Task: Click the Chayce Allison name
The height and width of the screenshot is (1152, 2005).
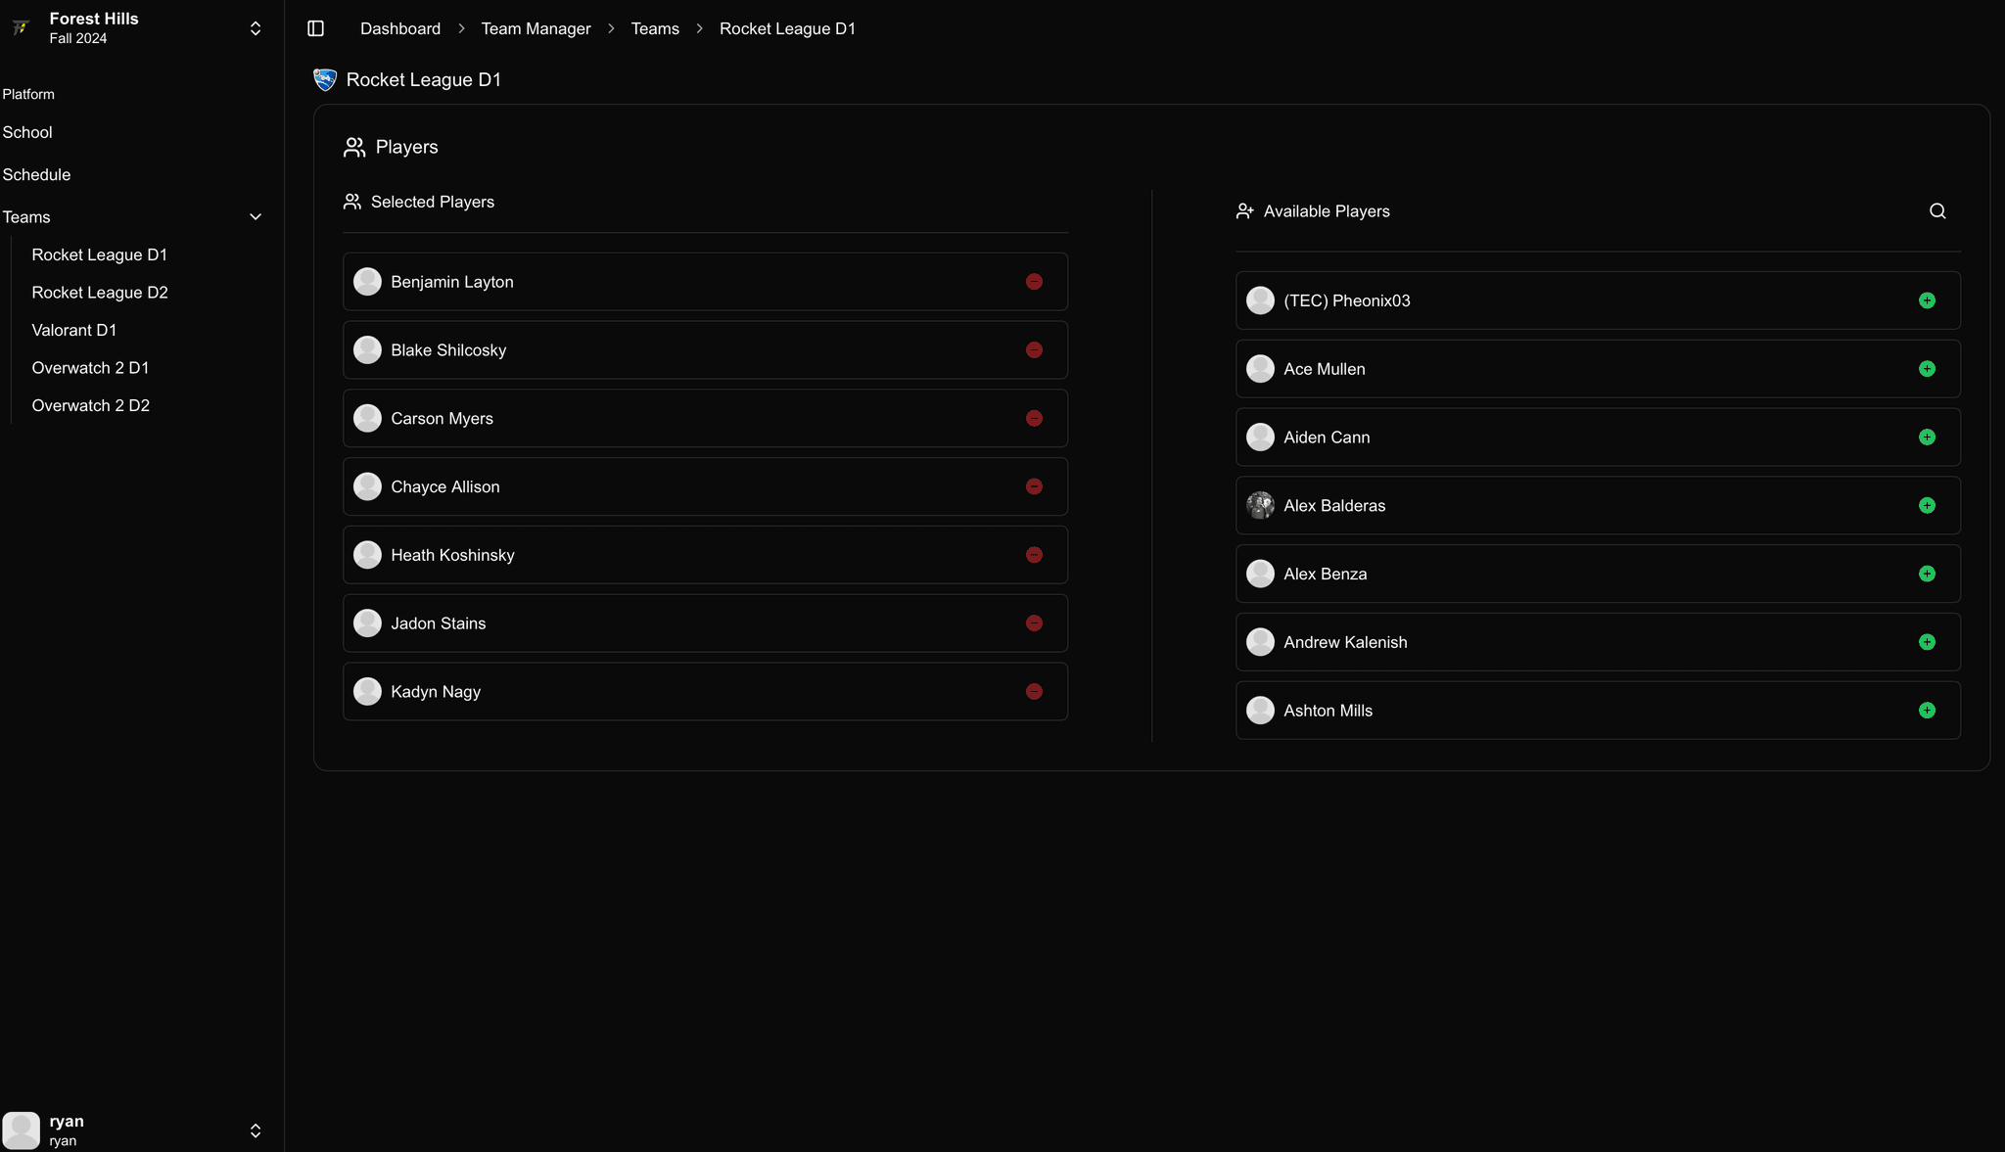Action: point(445,486)
